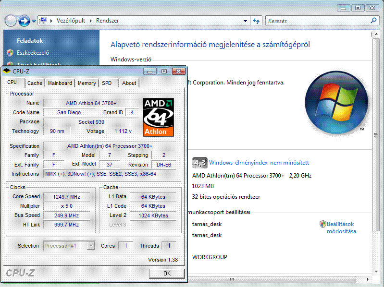384x287 pixels.
Task: Click the Multiplier value x 5.0
Action: [67, 206]
